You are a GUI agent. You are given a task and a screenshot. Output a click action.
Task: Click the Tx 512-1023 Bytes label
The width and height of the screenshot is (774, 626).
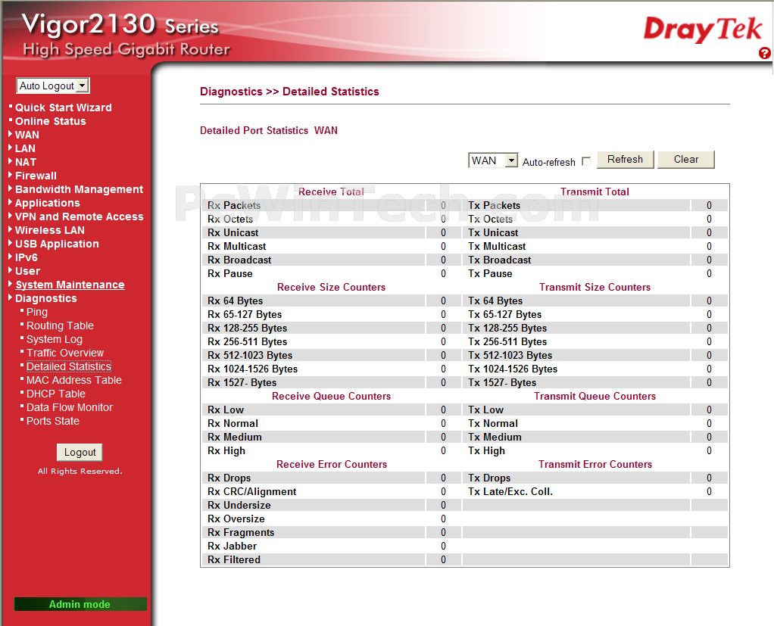point(510,355)
